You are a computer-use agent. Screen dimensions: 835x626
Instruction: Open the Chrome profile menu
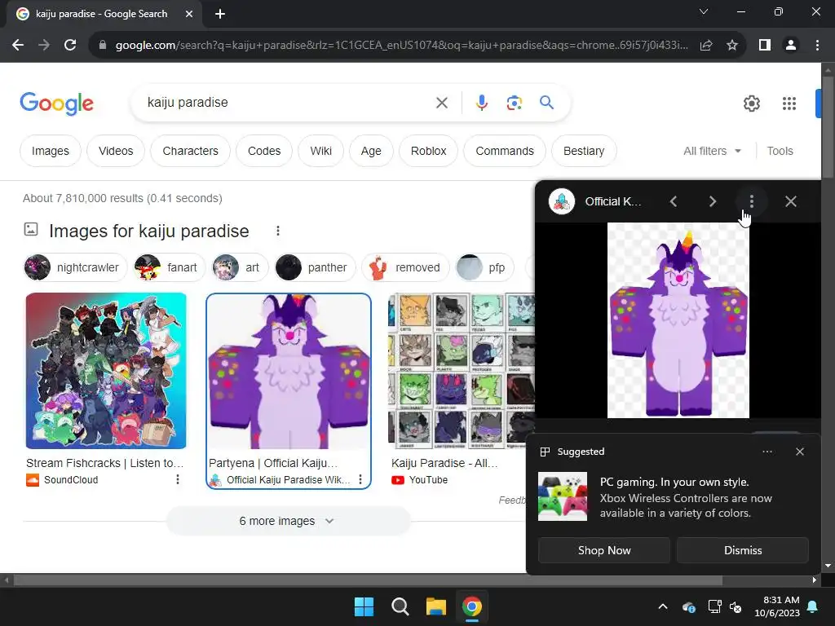(791, 46)
